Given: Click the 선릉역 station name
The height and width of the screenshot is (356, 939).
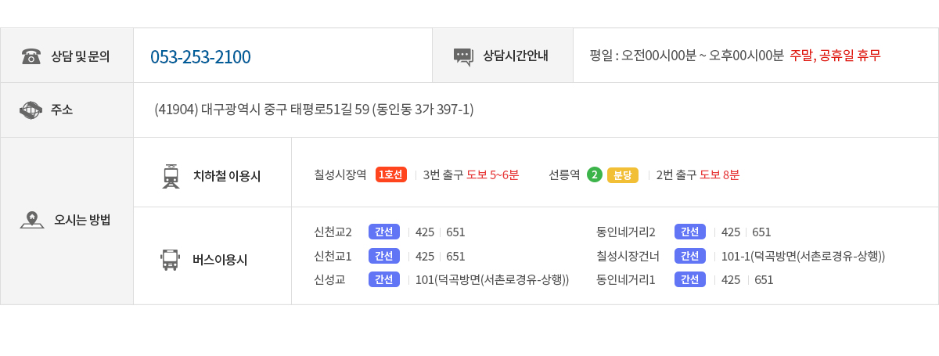Looking at the screenshot, I should coord(564,174).
